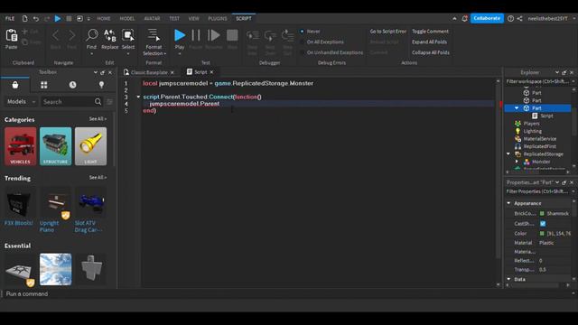578x325 pixels.
Task: Click Expand All Folds action
Action: [x=429, y=42]
